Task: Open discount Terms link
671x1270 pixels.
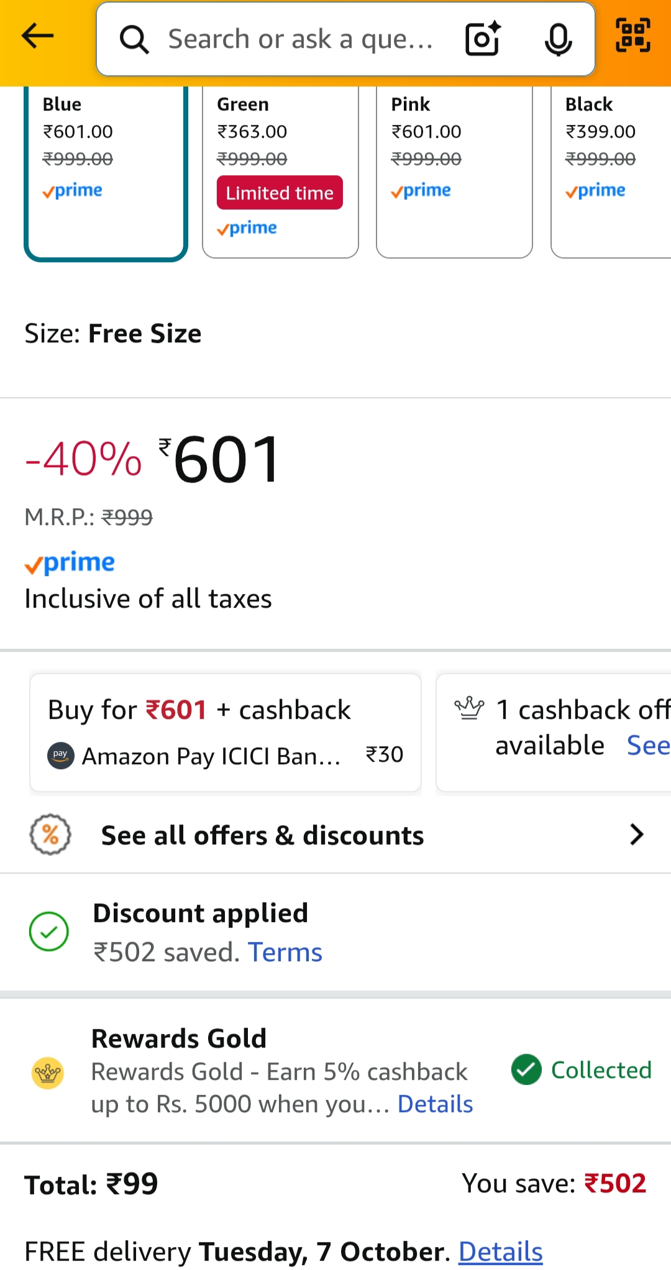Action: pos(285,952)
